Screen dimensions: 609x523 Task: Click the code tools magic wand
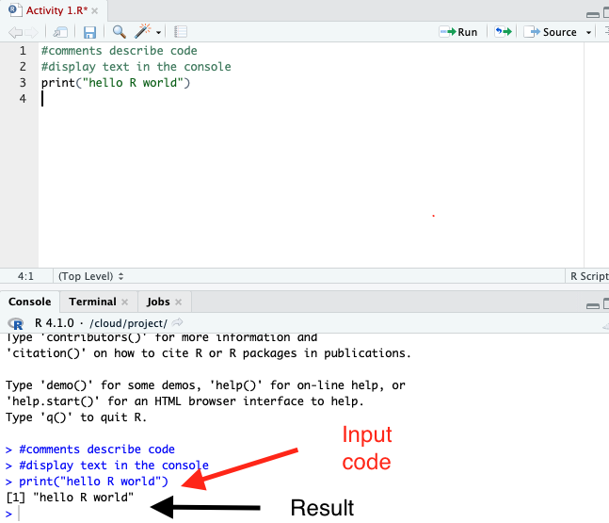coord(143,32)
